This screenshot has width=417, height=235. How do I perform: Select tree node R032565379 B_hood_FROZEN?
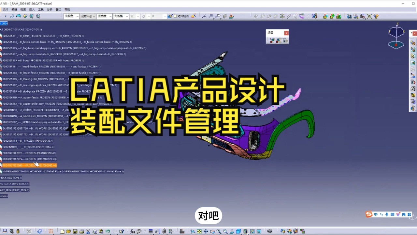(43, 61)
